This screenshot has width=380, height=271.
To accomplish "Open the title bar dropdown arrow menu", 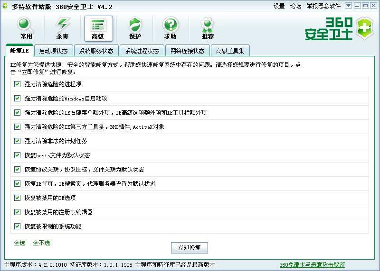I will click(x=348, y=6).
